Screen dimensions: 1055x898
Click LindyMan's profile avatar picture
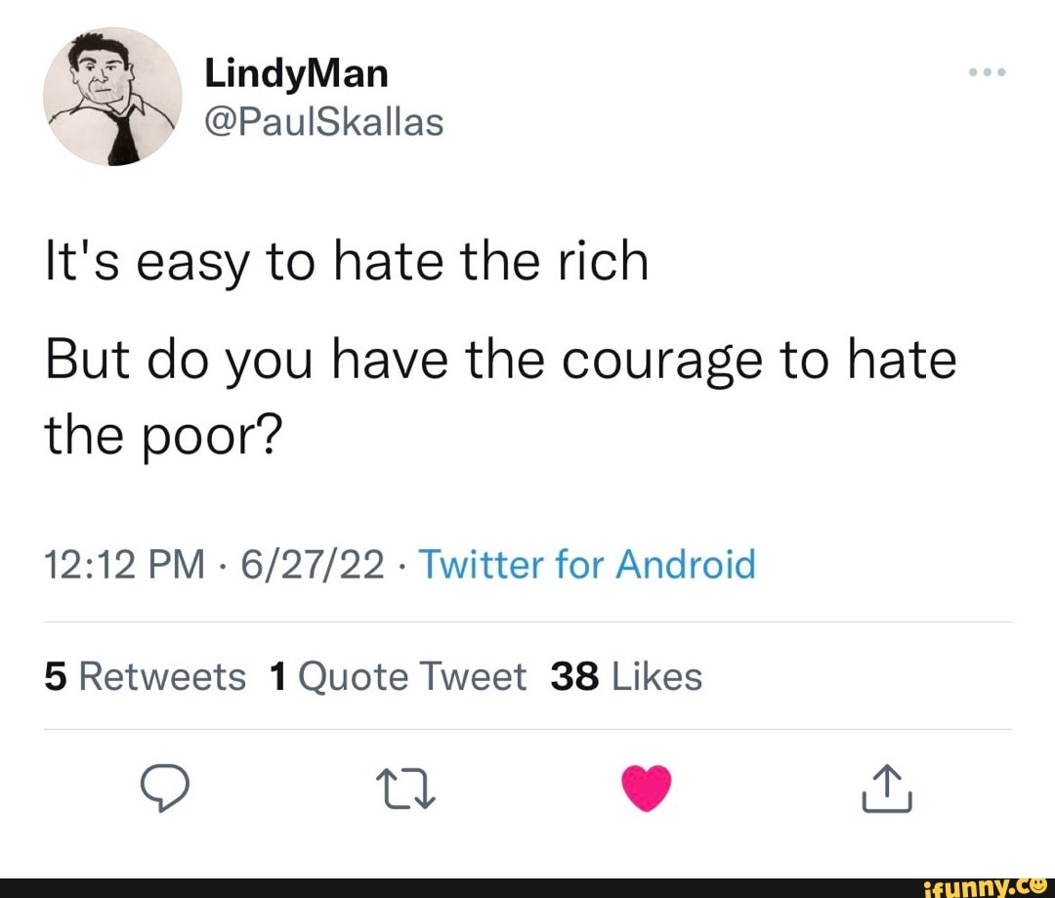click(113, 96)
